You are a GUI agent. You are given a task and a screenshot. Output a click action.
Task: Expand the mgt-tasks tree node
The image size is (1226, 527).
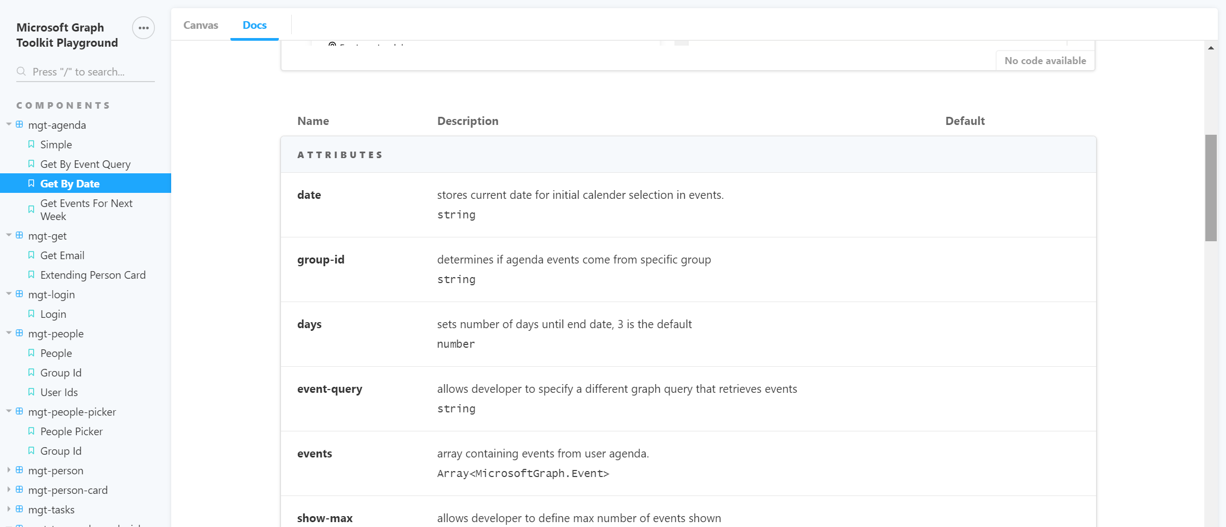9,509
